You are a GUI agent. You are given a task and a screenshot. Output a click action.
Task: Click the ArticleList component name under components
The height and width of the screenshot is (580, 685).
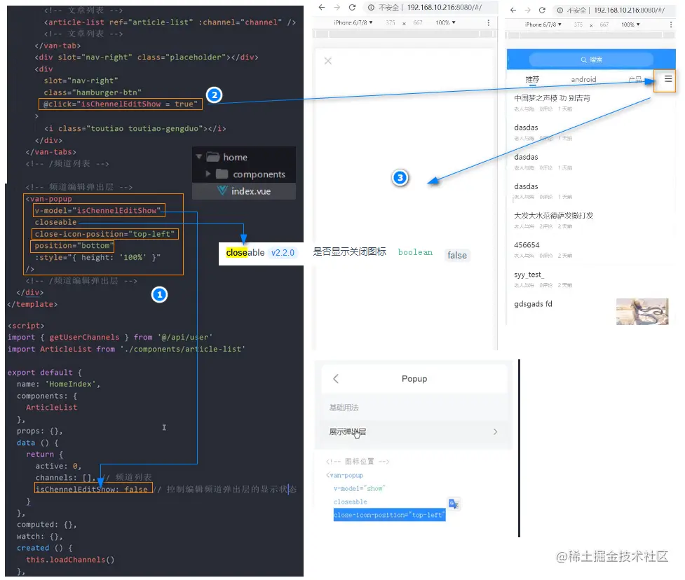point(52,407)
